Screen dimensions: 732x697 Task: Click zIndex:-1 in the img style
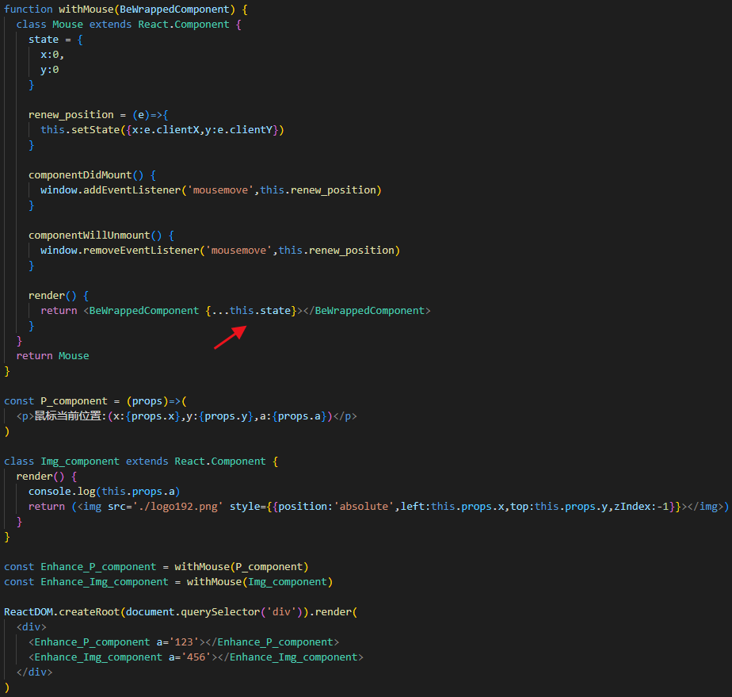coord(642,507)
